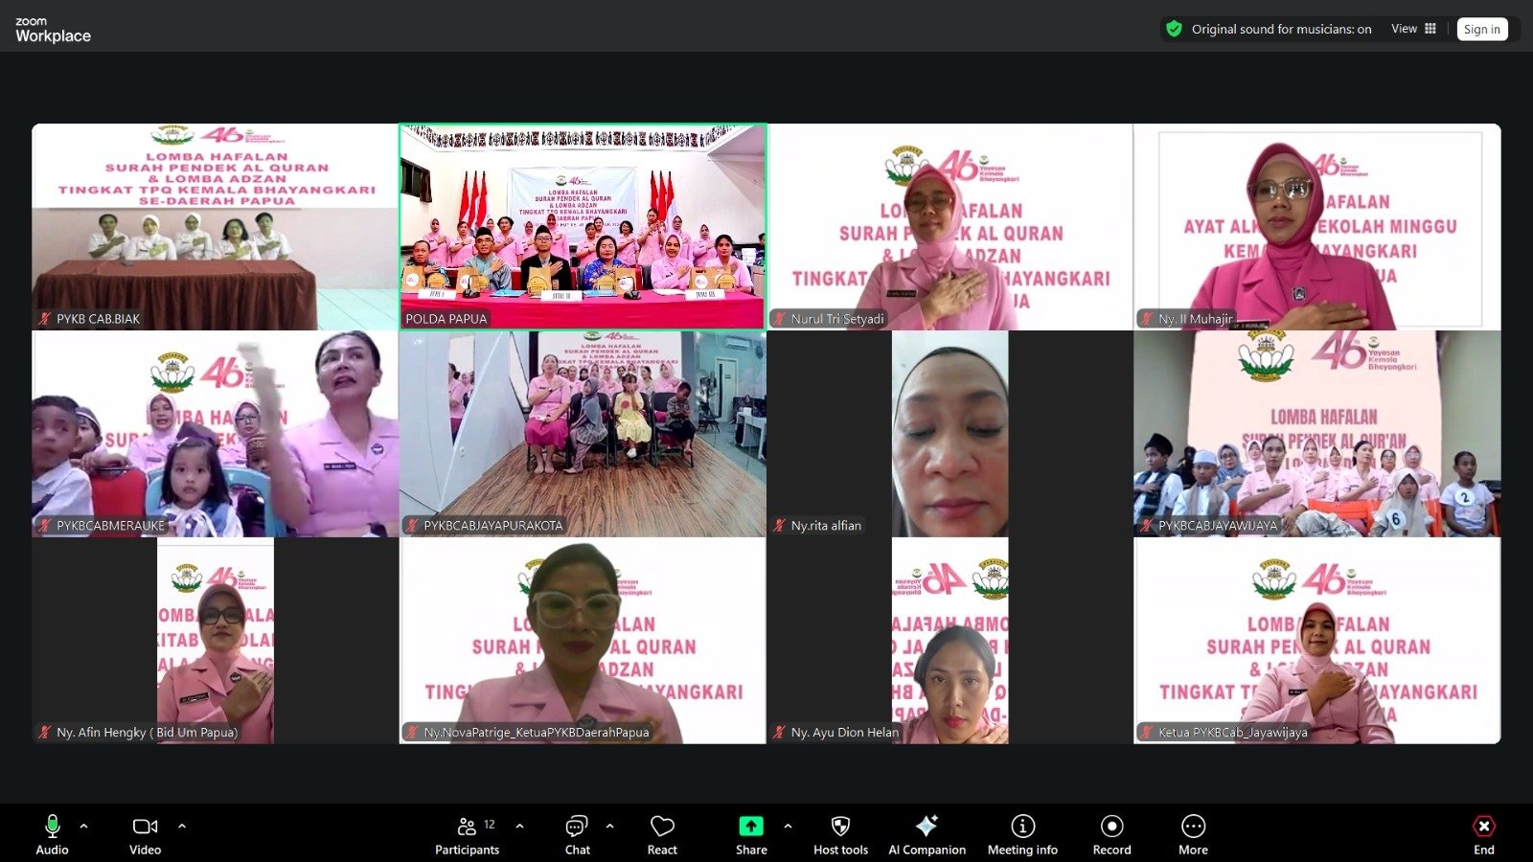1533x862 pixels.
Task: Open Host tools shield icon
Action: point(840,834)
